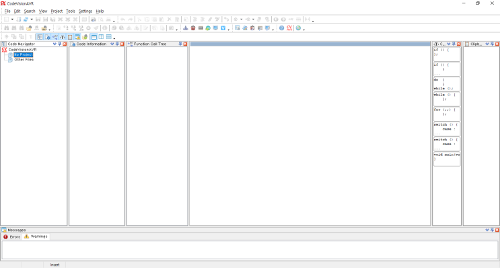Screen dimensions: 500x268
Task: Open the IDE settings window-gear icon
Action: click(238, 28)
